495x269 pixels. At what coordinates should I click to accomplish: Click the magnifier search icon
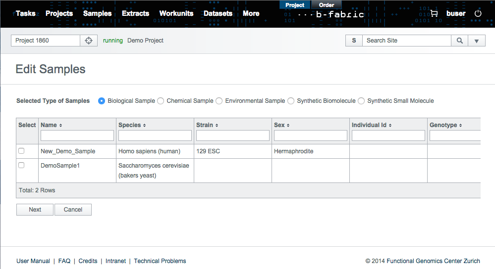point(460,41)
